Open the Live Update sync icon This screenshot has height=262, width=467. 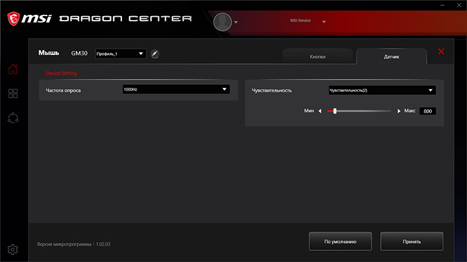13,118
